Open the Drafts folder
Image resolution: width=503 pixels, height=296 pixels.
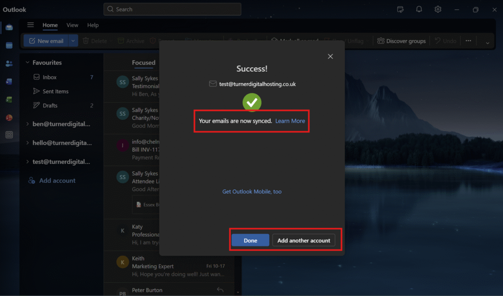click(62, 106)
